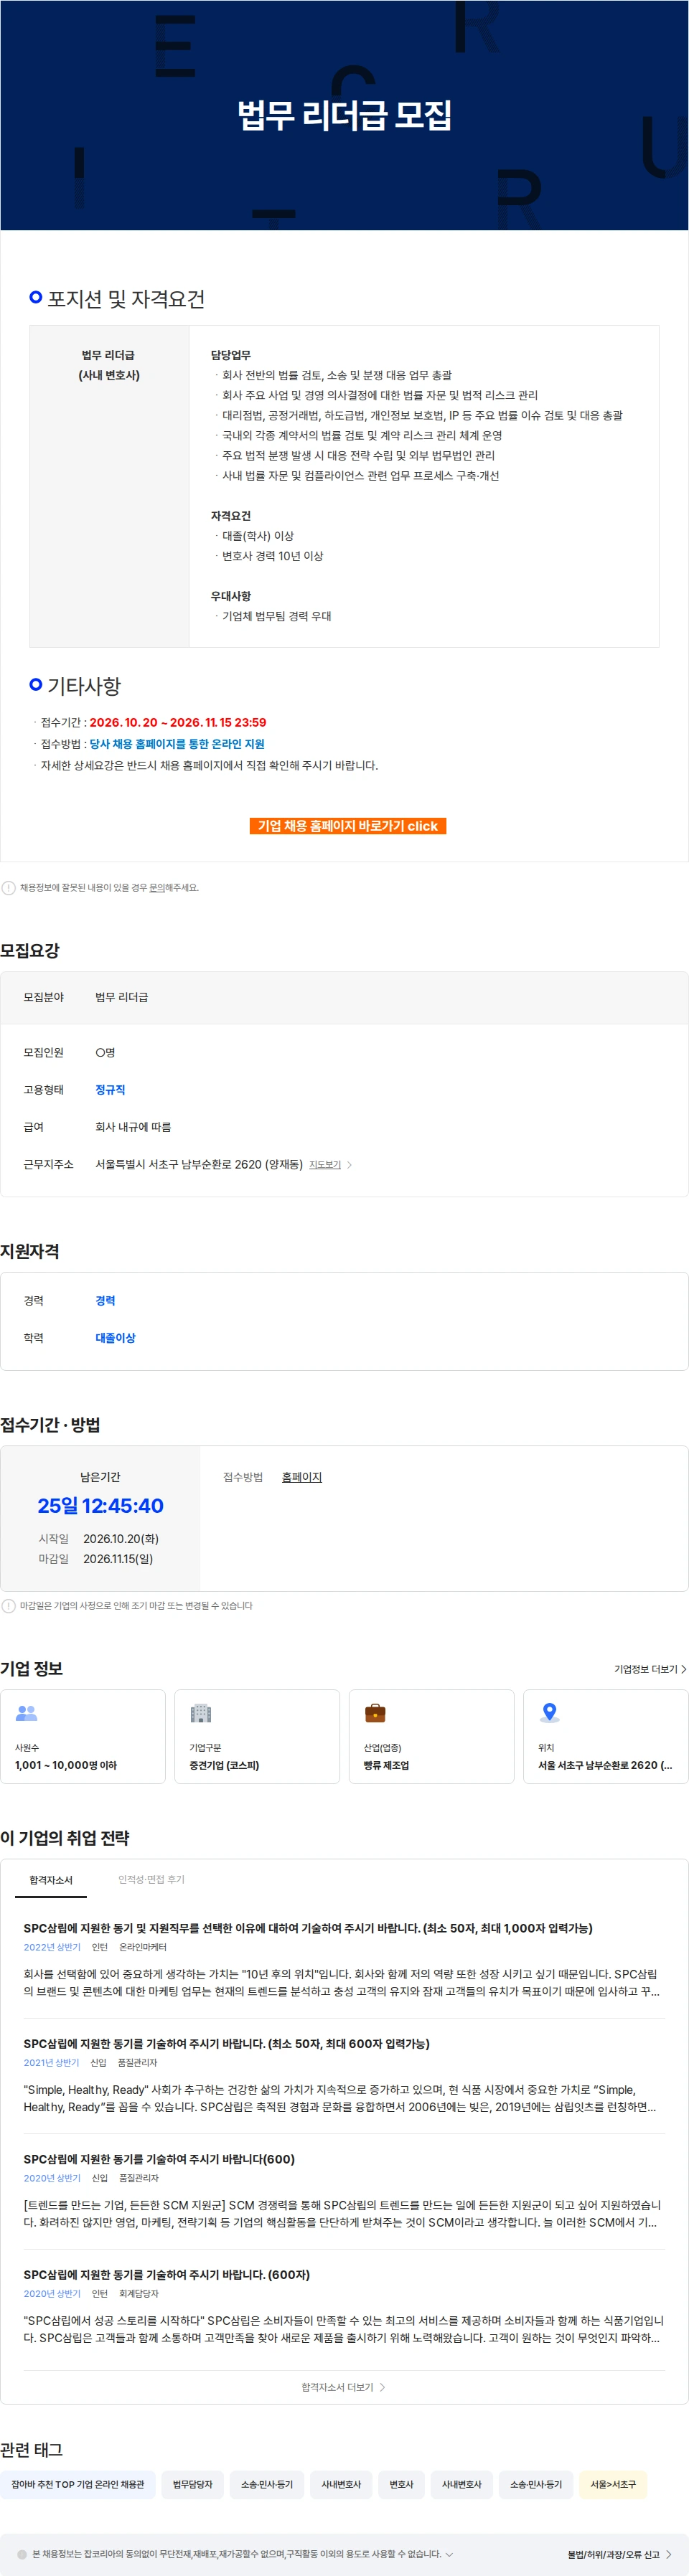The height and width of the screenshot is (2576, 689).
Task: Expand 합격자소서 더보기
Action: (344, 2386)
